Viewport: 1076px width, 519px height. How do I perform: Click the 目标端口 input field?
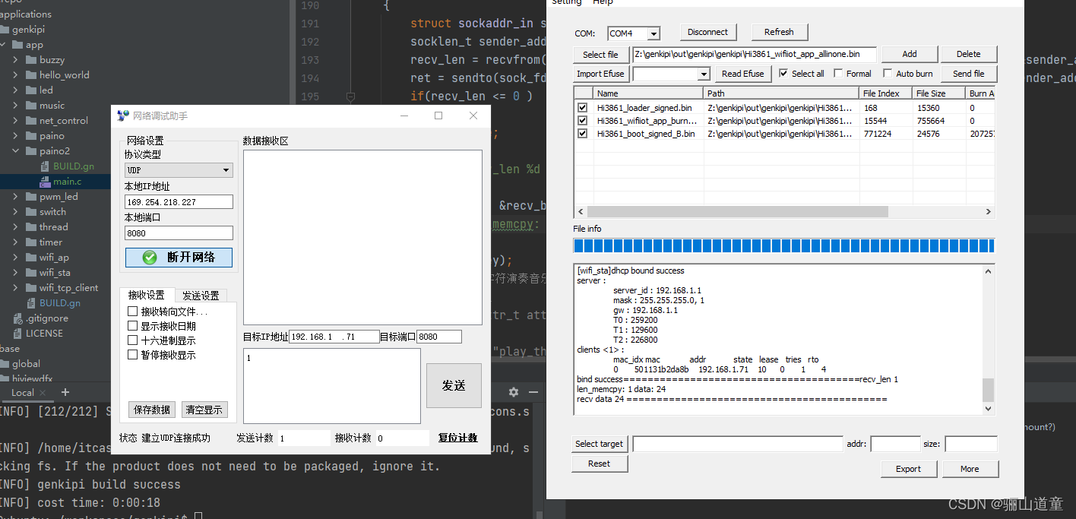(438, 337)
